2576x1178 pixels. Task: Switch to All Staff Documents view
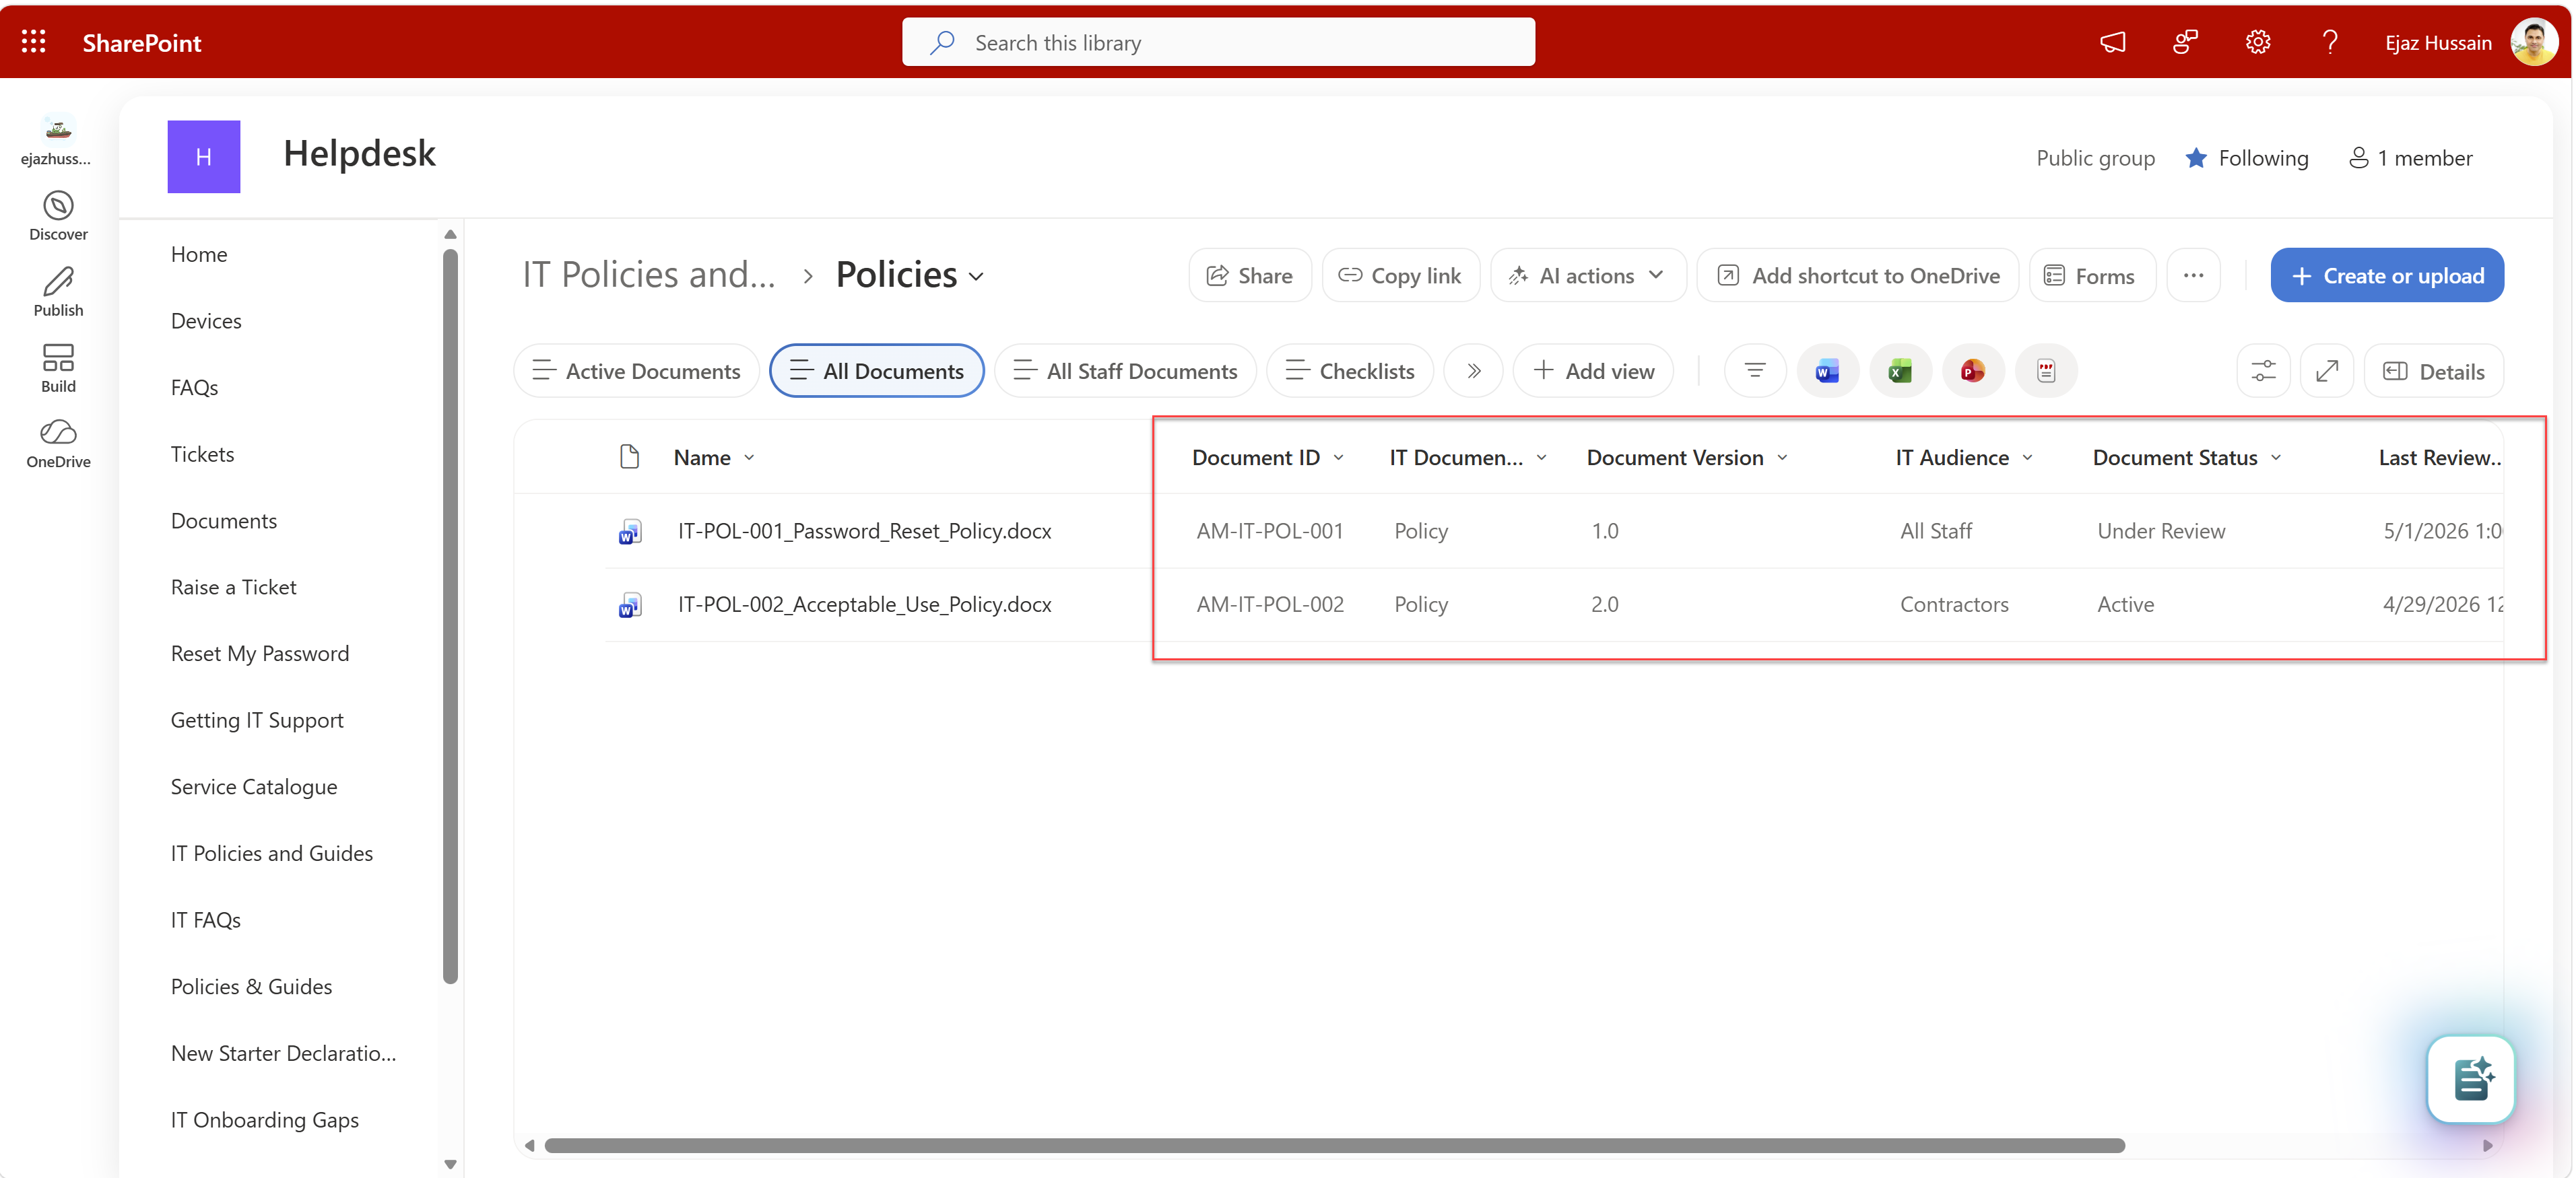[1125, 371]
